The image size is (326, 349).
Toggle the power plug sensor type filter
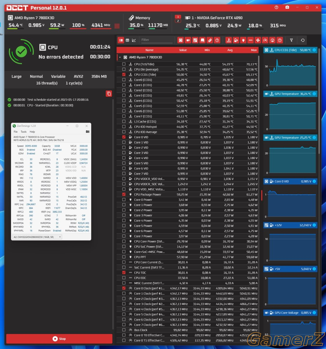click(x=243, y=40)
